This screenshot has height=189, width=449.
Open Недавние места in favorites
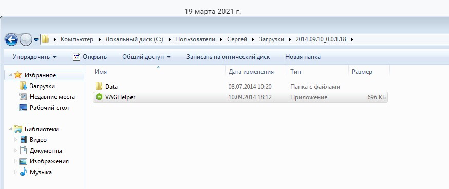coord(52,97)
